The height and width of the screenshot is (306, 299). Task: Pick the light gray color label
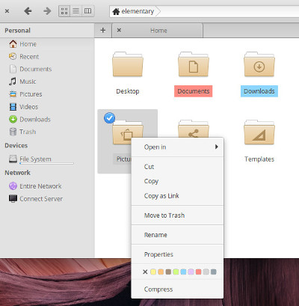coord(206,272)
